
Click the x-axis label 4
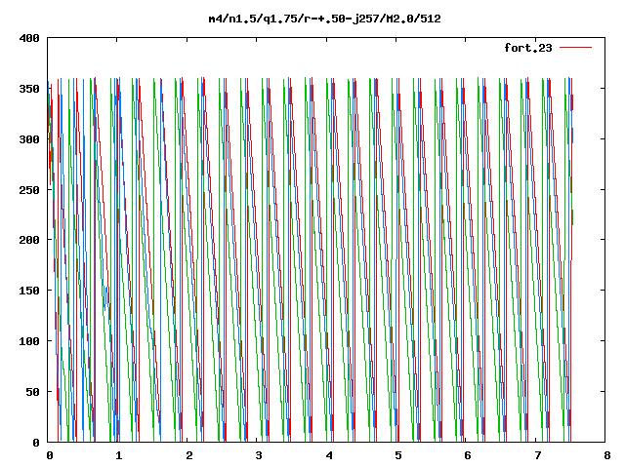[x=329, y=455]
